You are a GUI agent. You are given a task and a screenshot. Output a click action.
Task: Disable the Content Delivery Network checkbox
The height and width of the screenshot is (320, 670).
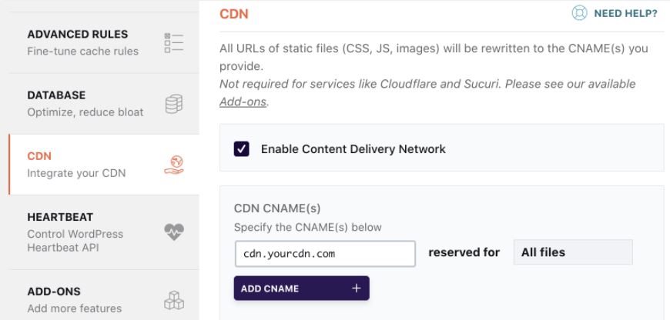pyautogui.click(x=242, y=148)
